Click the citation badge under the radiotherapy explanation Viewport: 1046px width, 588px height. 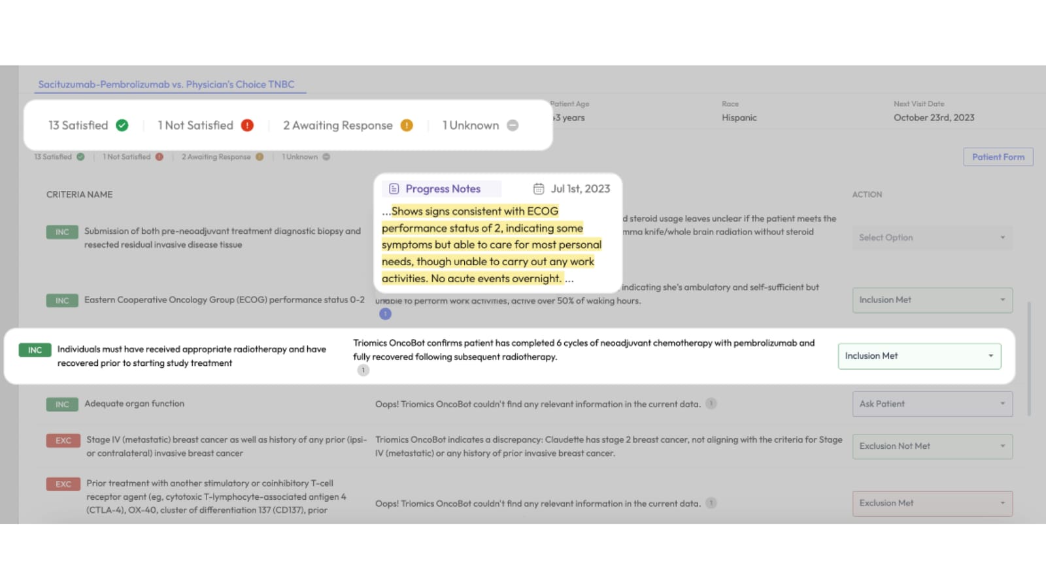(x=363, y=370)
